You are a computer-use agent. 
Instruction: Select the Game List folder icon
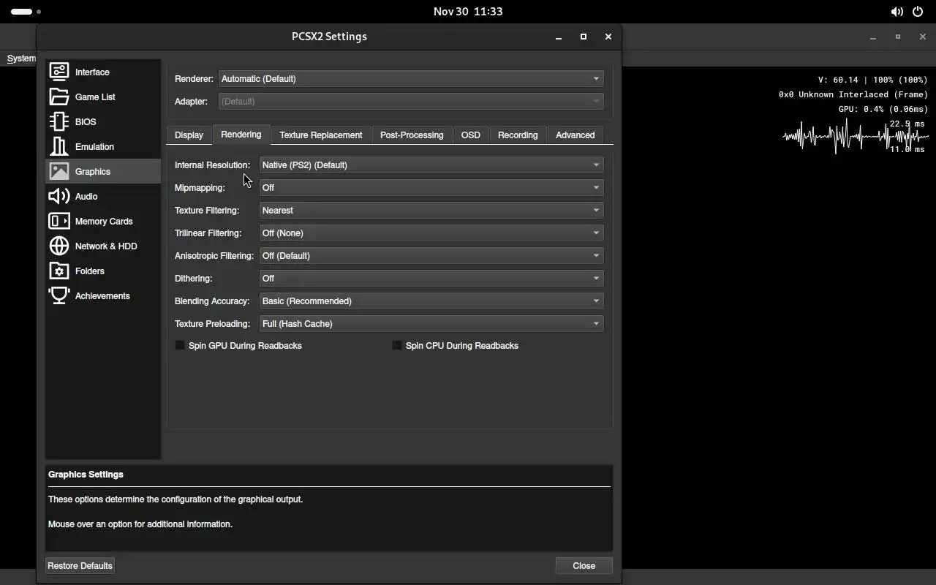tap(59, 97)
